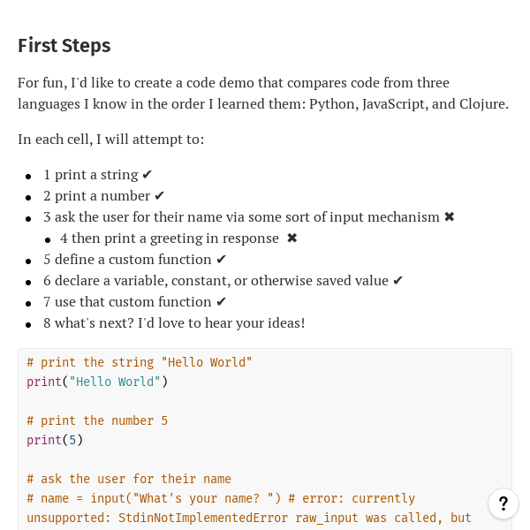The image size is (530, 530).
Task: Click comment "# print the string" in code
Action: coord(140,362)
